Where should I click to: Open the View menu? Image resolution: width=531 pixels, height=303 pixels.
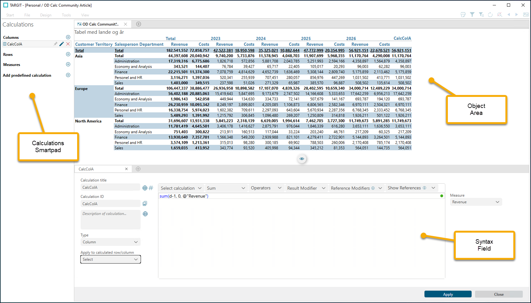85,15
